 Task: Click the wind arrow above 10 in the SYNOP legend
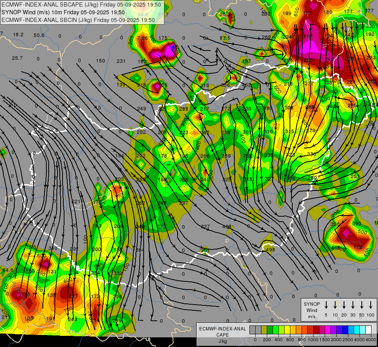[335, 305]
